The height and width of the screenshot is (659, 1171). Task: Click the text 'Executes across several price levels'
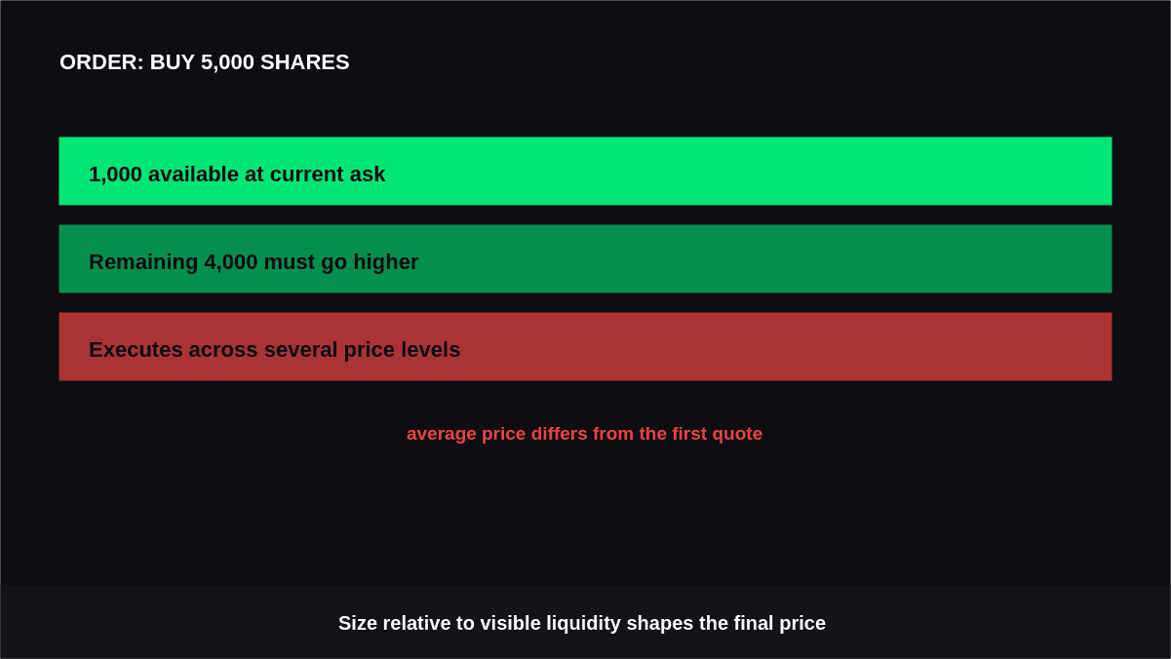point(274,350)
